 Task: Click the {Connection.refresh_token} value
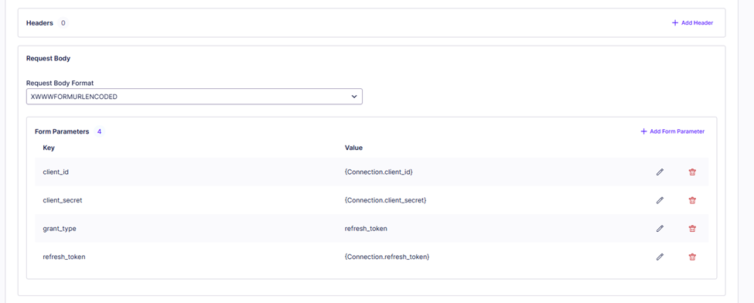pyautogui.click(x=387, y=257)
